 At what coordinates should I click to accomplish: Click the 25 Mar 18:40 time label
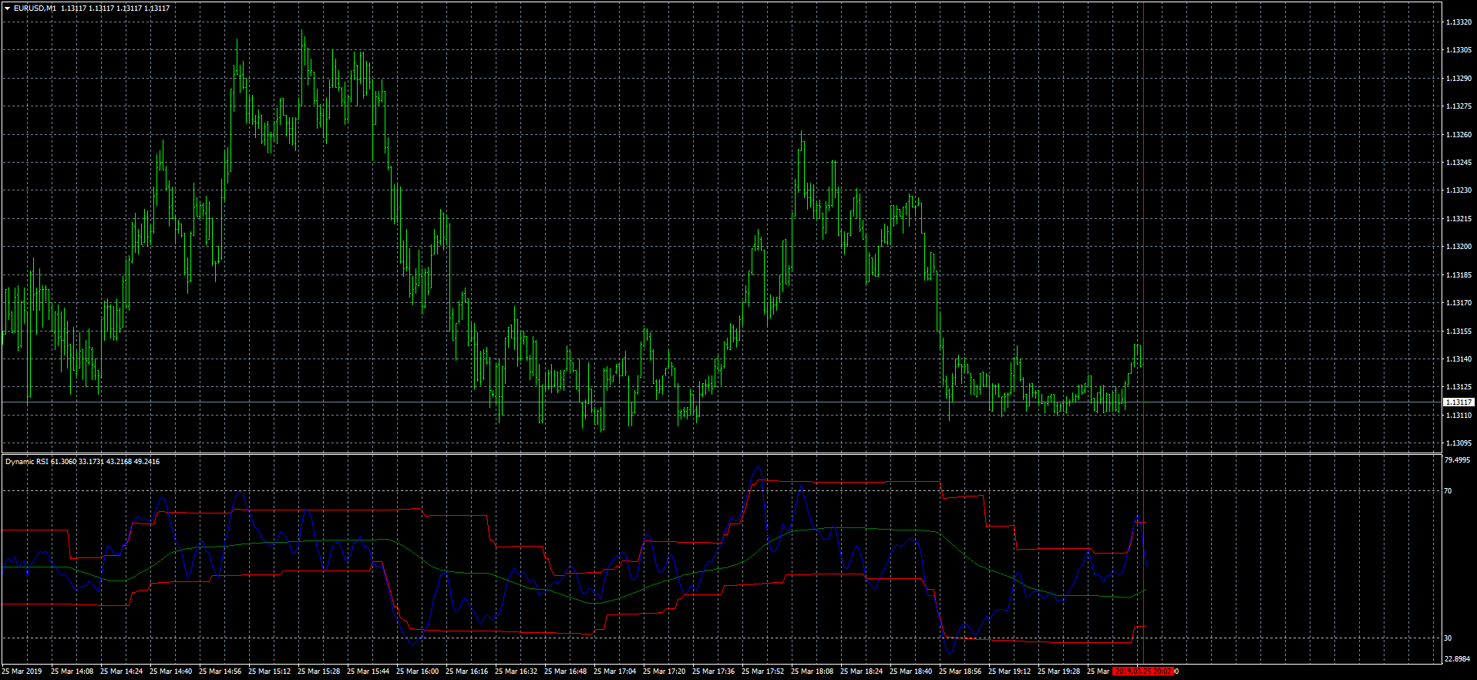(x=911, y=672)
